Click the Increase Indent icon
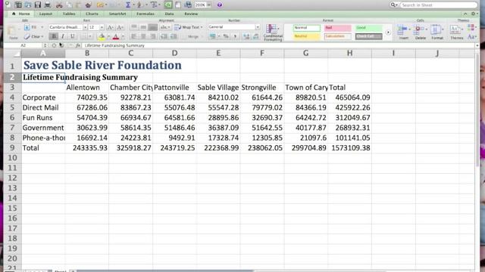485x272 pixels. [x=174, y=36]
